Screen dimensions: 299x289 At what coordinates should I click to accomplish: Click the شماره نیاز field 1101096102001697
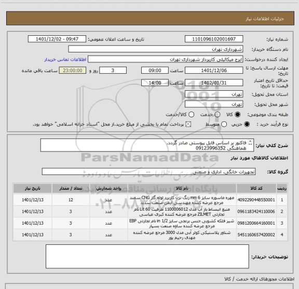click(x=214, y=39)
